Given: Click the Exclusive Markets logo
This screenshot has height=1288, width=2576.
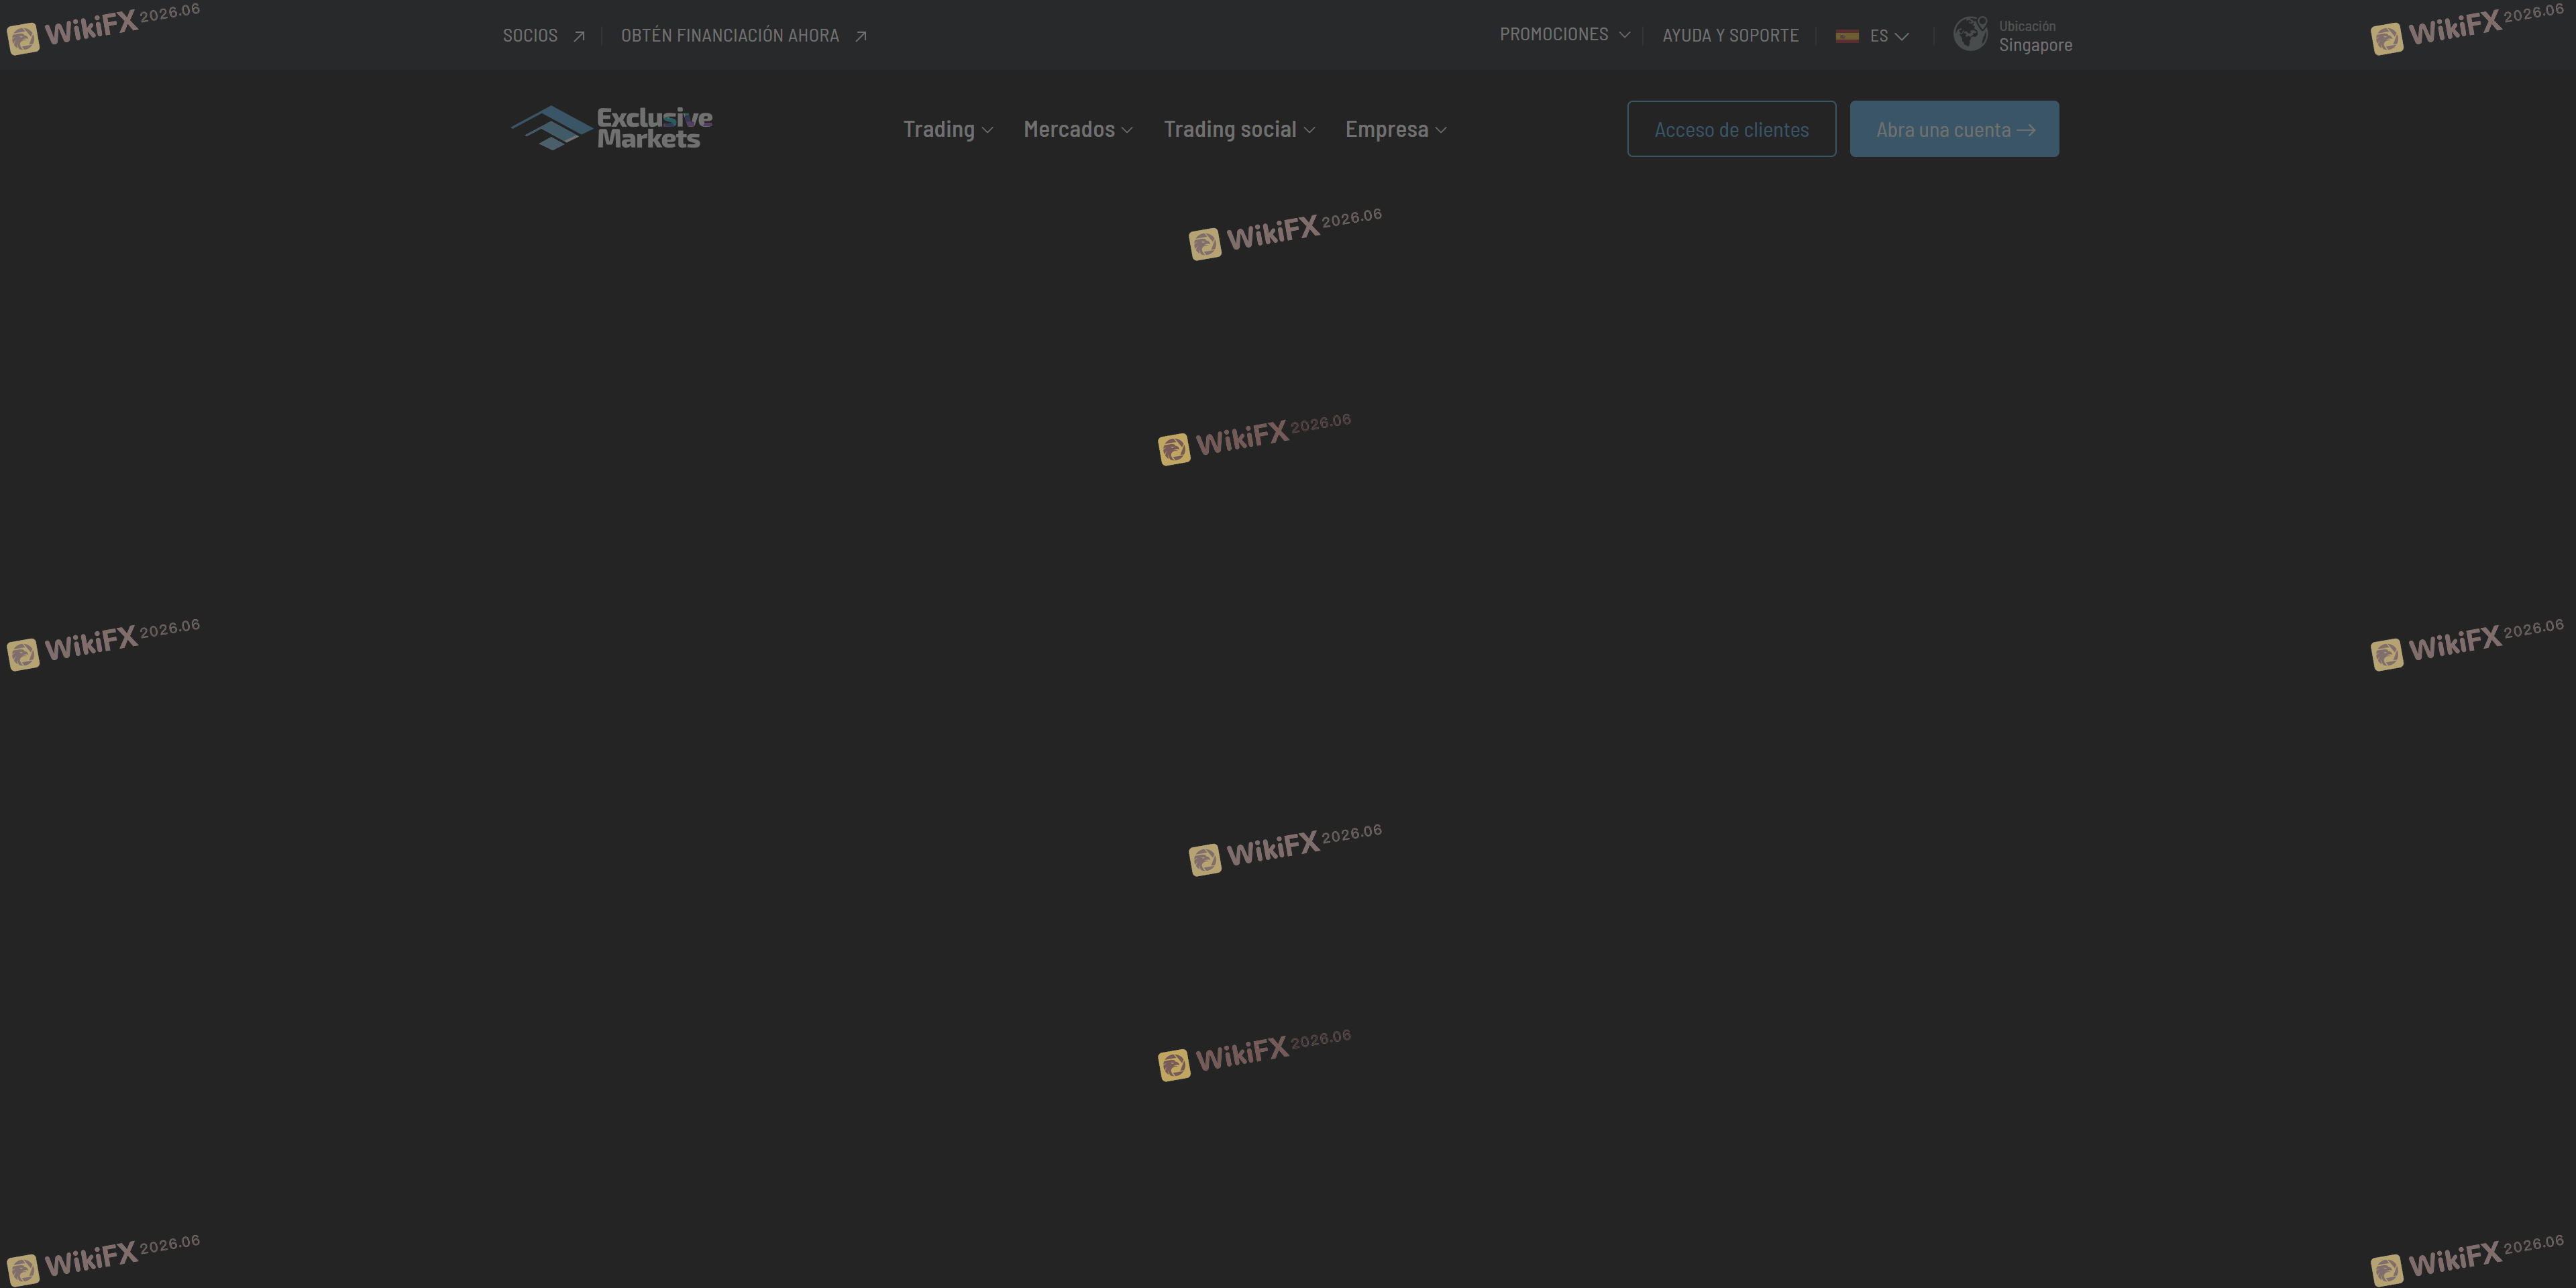Looking at the screenshot, I should coord(612,129).
